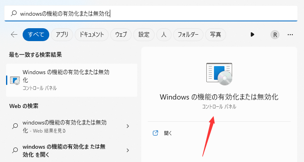This screenshot has height=162, width=304.
Task: Switch to the ドキュメント filter tab
Action: (x=92, y=35)
